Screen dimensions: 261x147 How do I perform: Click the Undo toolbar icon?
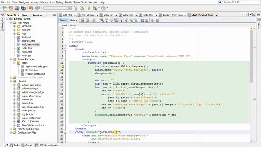(x=31, y=8)
